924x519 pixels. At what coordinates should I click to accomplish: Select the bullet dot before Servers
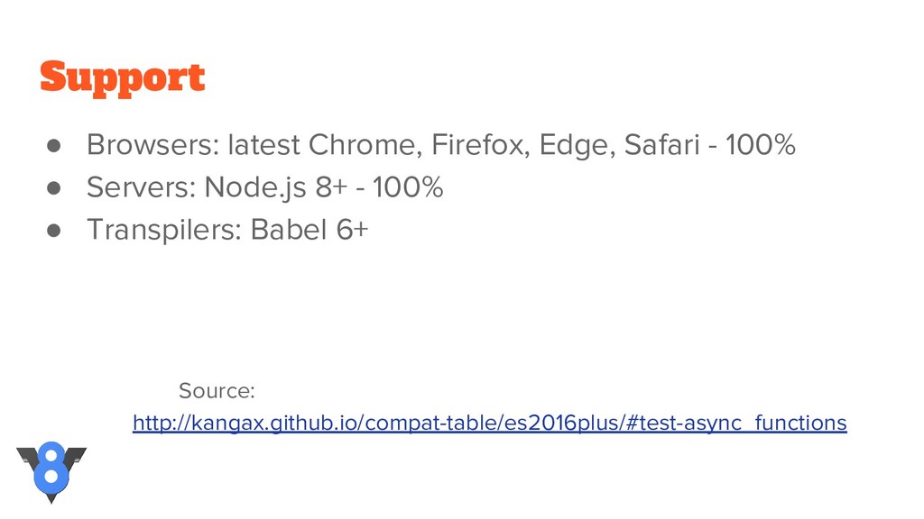pos(53,188)
